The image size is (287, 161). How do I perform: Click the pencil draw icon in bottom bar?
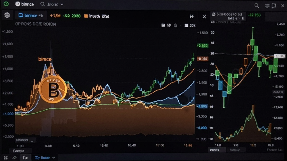[x=15, y=158]
